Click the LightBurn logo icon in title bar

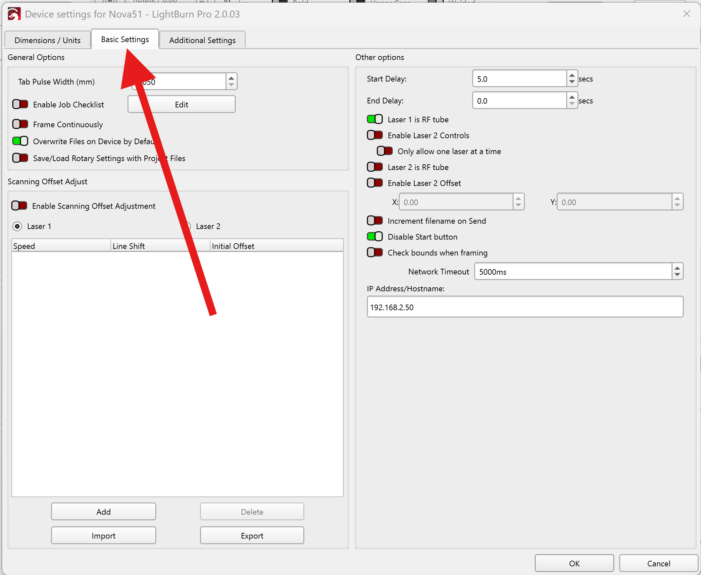point(14,14)
